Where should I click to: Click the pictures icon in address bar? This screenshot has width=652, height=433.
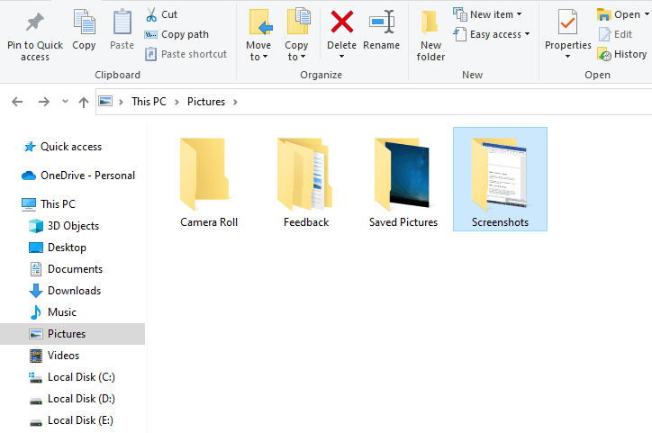point(105,101)
